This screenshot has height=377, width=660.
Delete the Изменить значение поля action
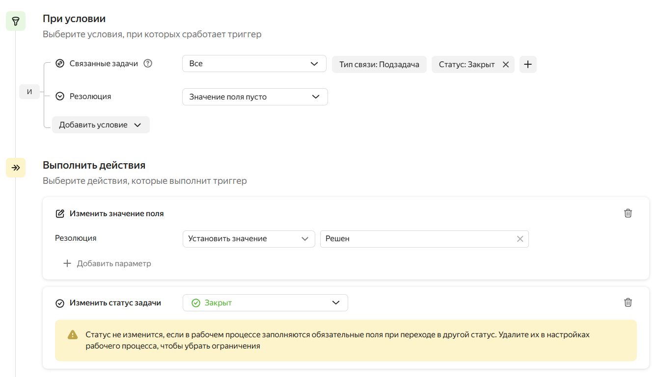tap(628, 213)
